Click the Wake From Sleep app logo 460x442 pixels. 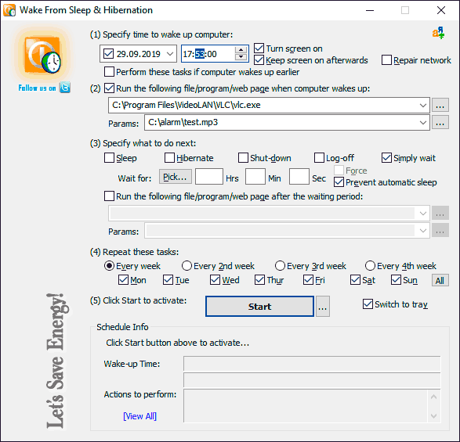click(x=43, y=55)
